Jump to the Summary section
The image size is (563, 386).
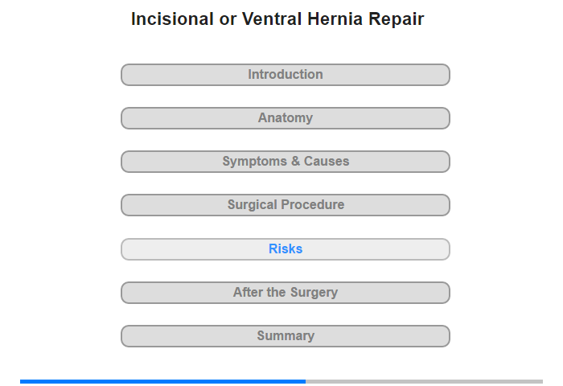point(286,336)
